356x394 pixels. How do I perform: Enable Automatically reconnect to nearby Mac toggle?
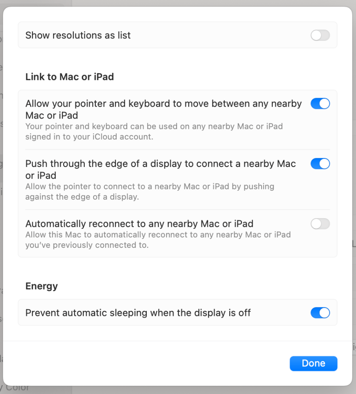click(320, 224)
